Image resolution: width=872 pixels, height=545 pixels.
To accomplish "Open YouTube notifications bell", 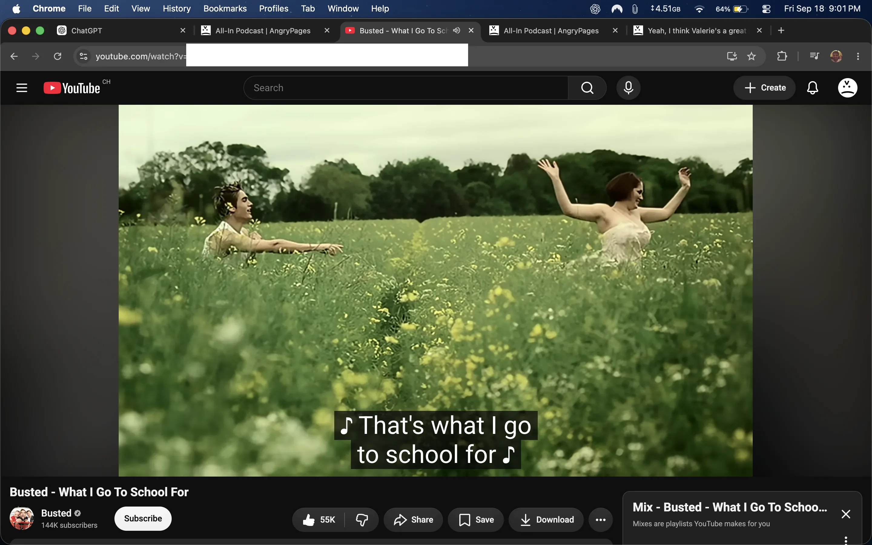I will (x=813, y=88).
